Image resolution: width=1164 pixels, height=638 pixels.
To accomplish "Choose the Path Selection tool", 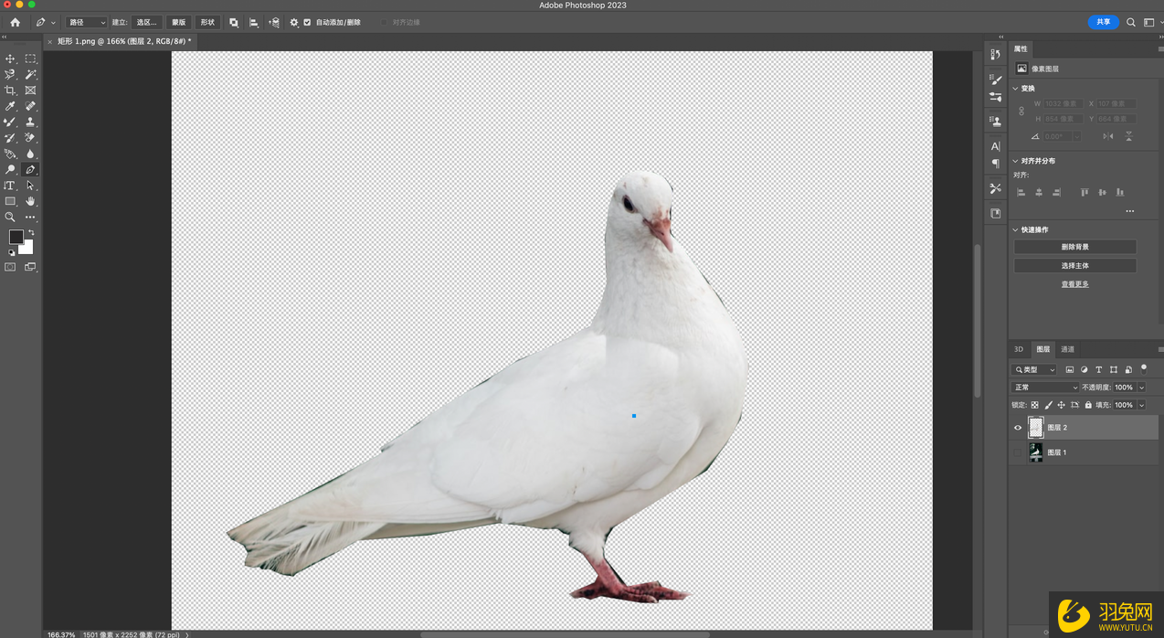I will coord(30,186).
